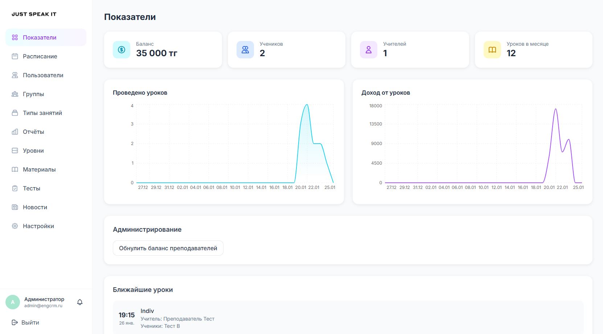
Task: Click the notification bell icon
Action: [80, 302]
